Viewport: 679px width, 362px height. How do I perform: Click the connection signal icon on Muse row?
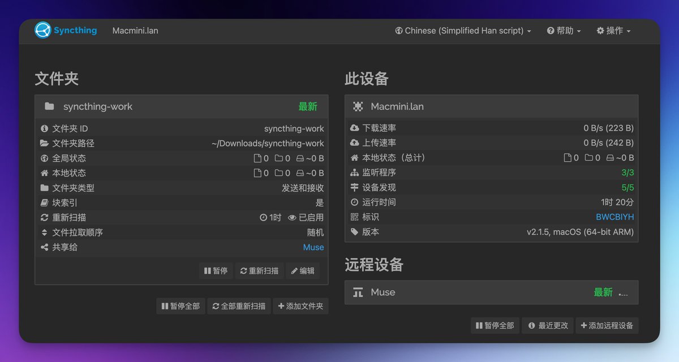pos(624,293)
